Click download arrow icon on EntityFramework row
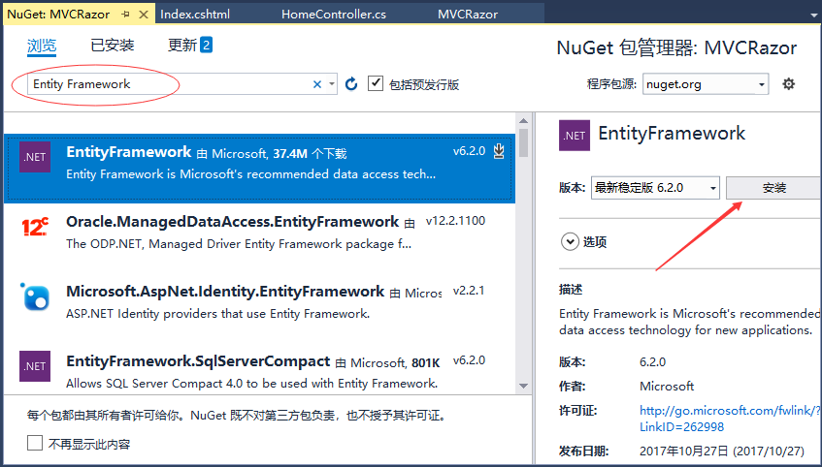Viewport: 822px width, 467px height. coord(499,151)
